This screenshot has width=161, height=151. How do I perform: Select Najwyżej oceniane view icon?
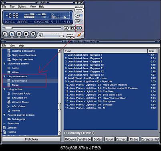click(9, 59)
